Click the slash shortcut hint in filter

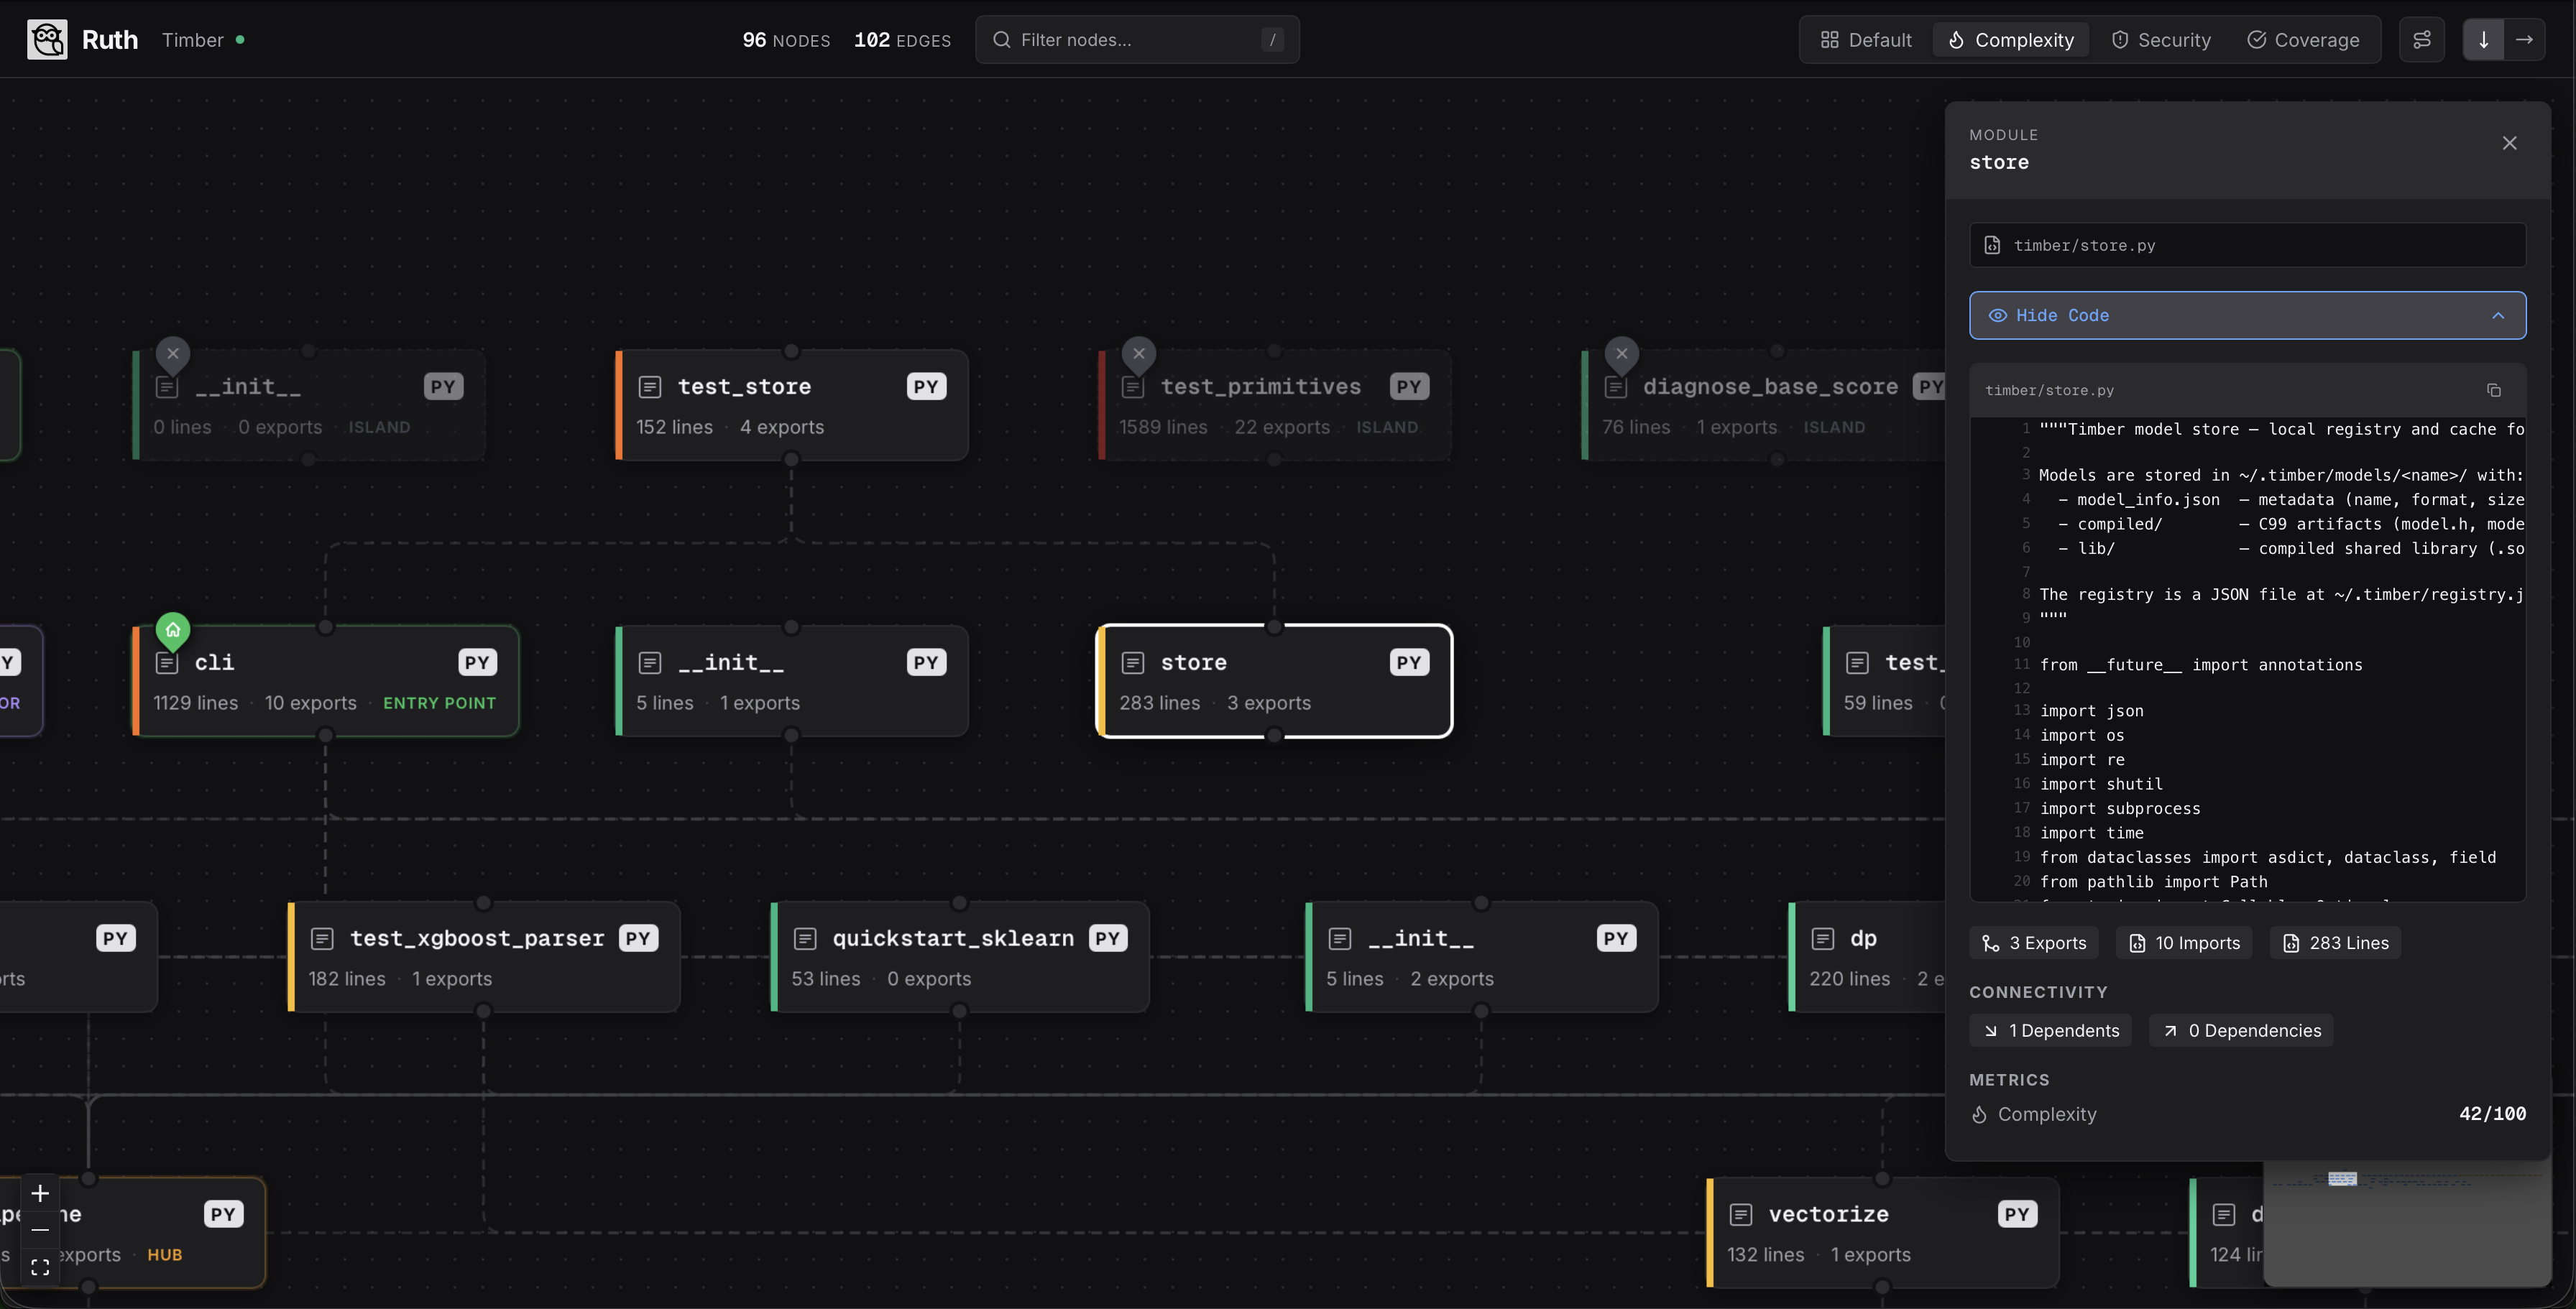pyautogui.click(x=1272, y=40)
